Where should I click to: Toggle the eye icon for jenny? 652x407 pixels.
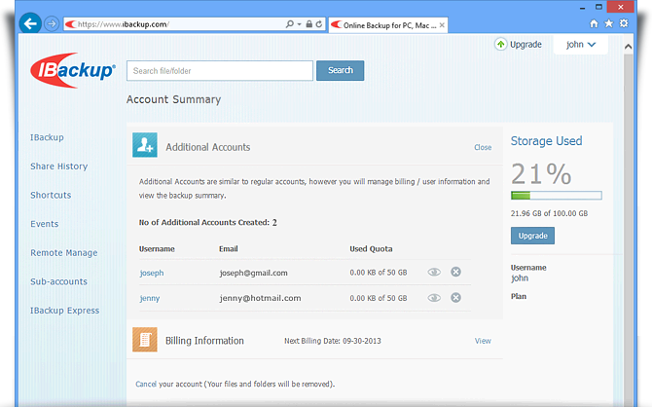coord(434,298)
